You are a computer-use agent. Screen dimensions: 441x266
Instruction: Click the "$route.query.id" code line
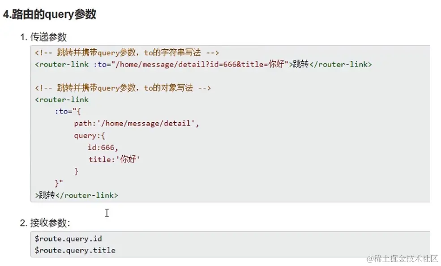68,238
